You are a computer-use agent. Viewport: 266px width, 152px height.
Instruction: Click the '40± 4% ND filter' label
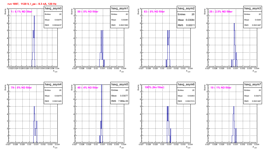[x=88, y=88]
